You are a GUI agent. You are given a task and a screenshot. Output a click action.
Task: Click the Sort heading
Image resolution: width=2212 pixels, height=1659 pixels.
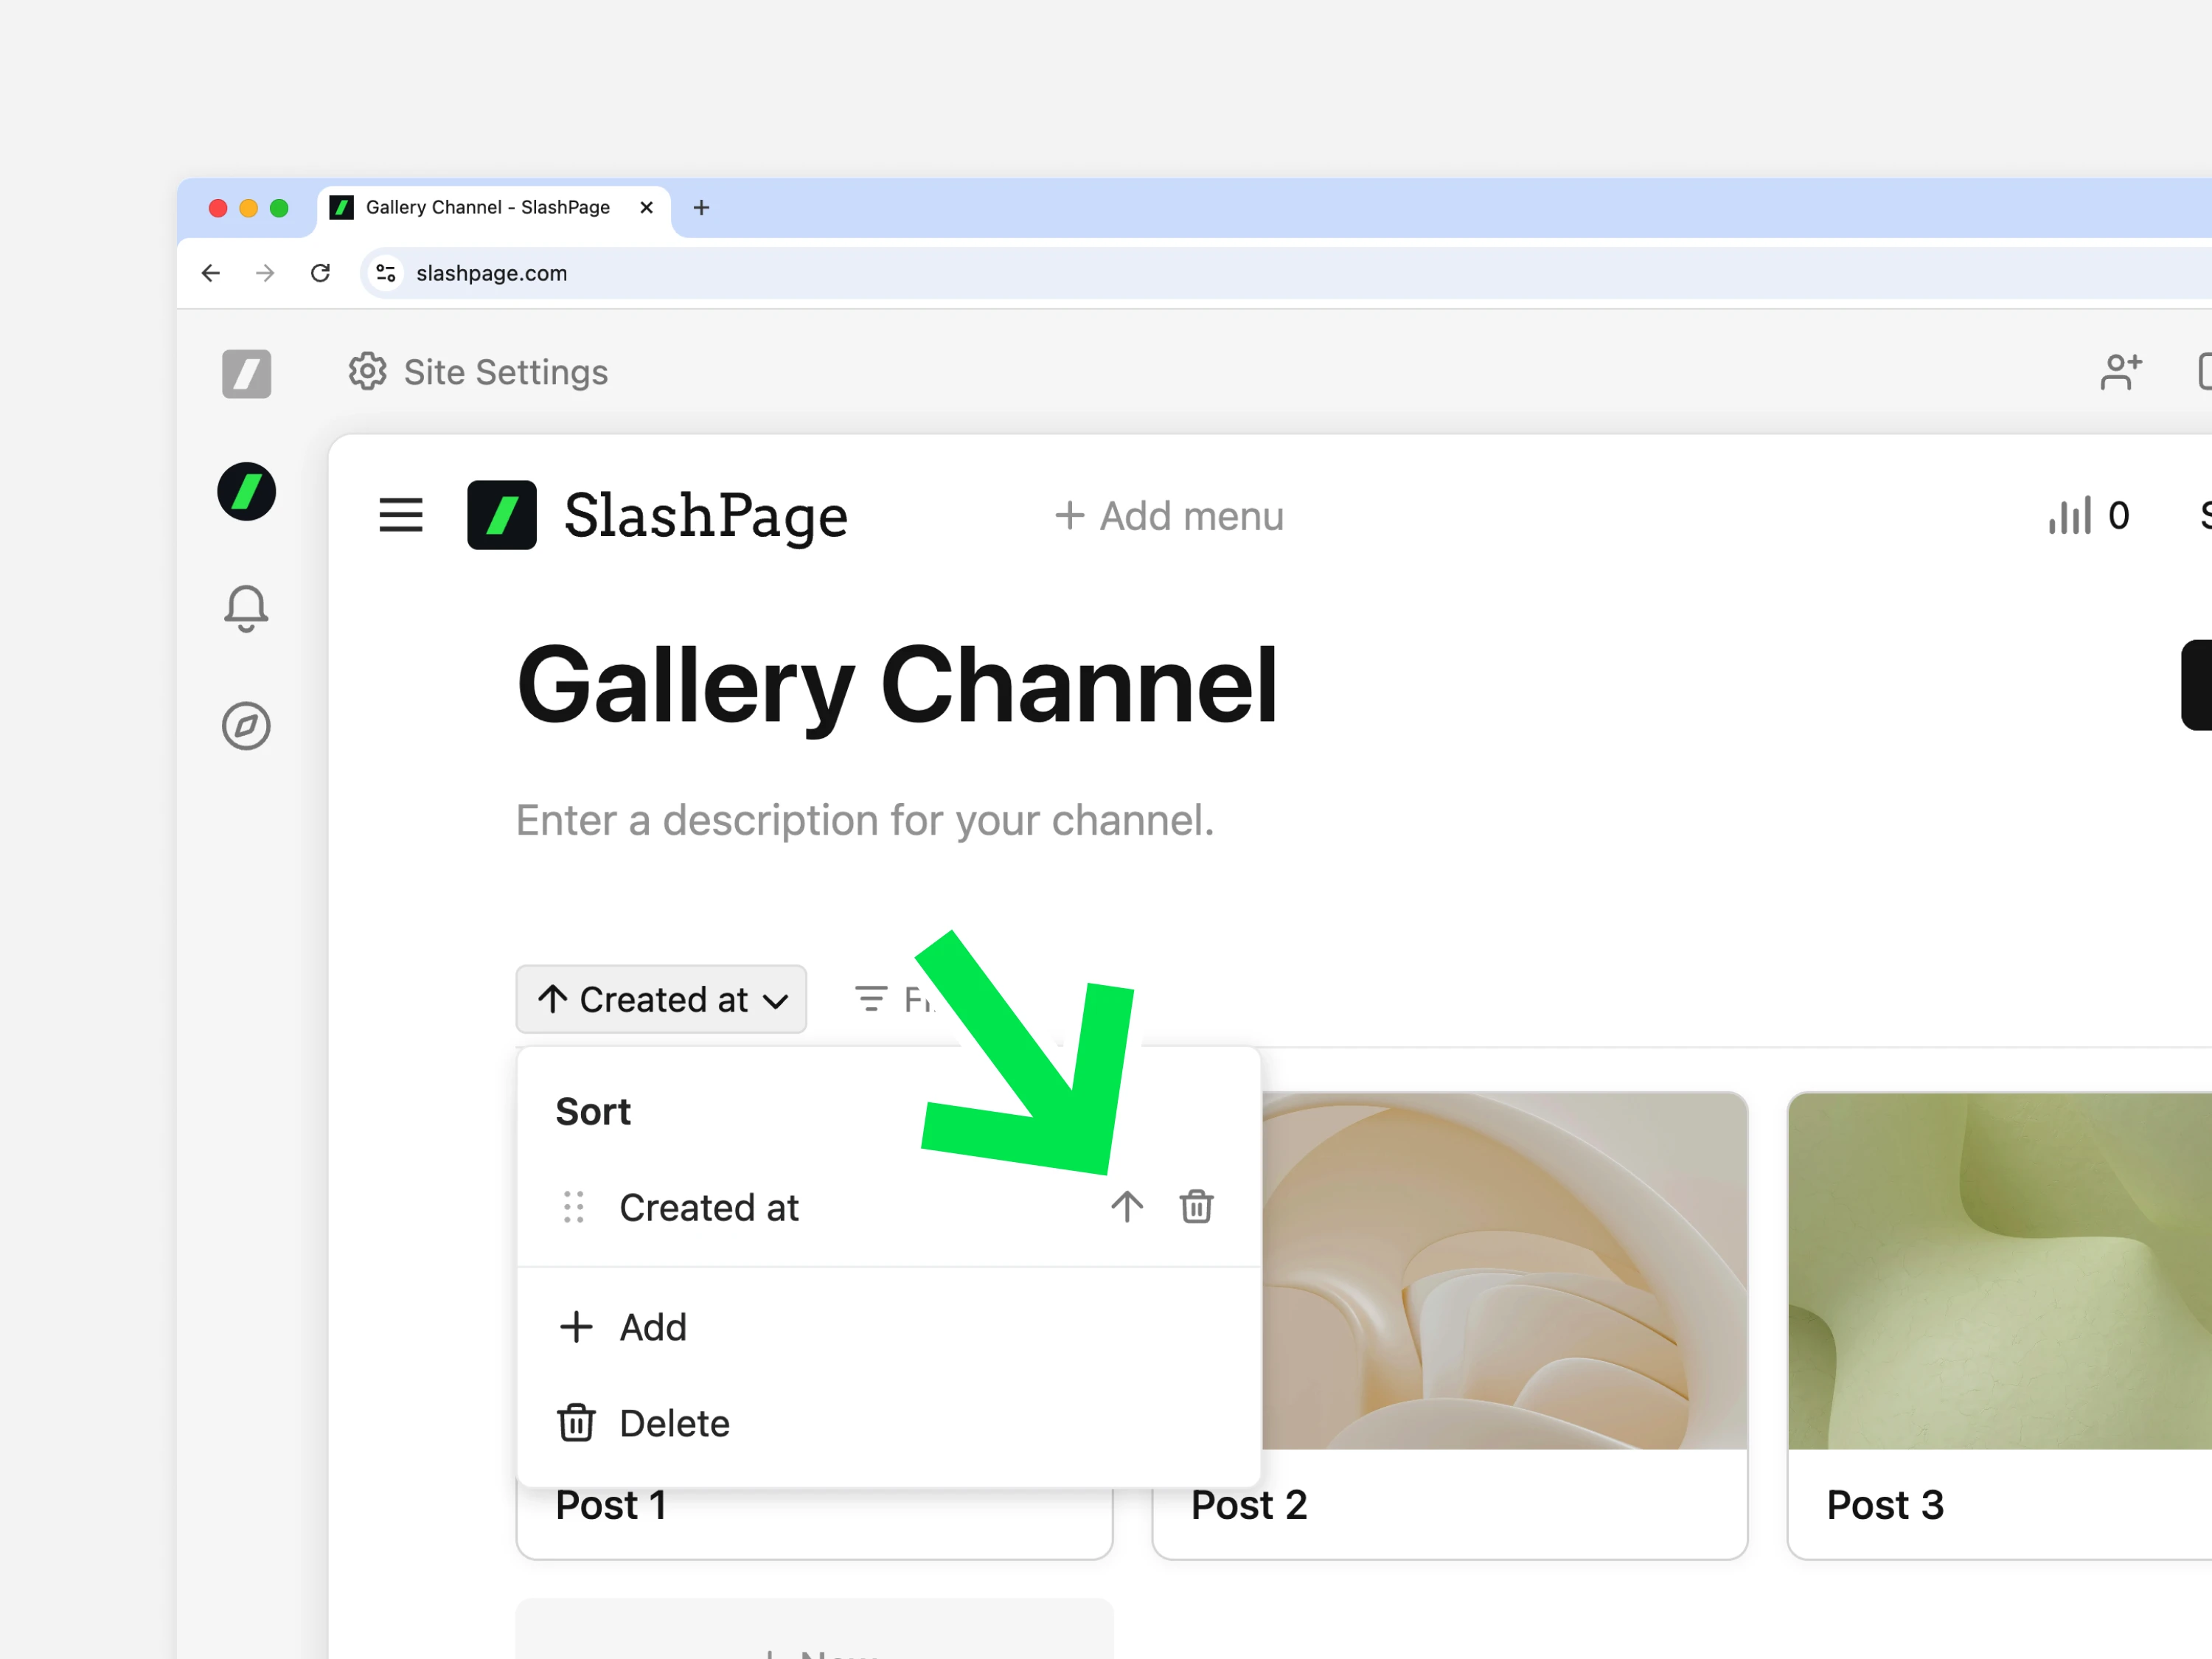pyautogui.click(x=593, y=1112)
